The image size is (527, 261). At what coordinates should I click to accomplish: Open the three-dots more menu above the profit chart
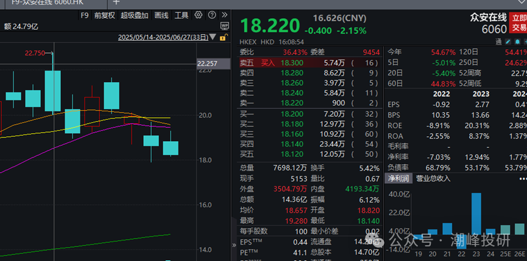523,178
